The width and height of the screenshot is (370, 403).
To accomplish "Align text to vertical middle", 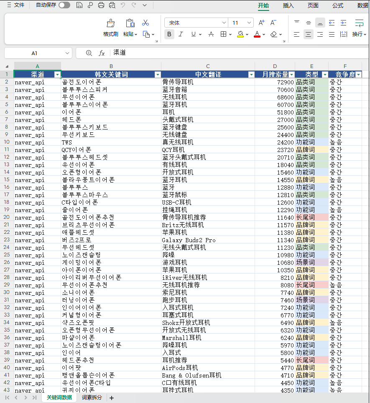I will [x=309, y=23].
